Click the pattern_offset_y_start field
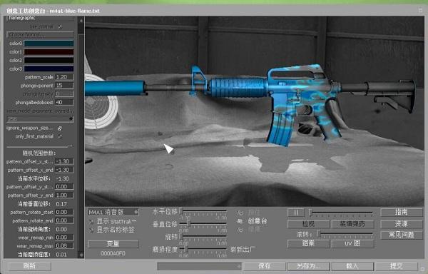Screen dimensions: 428x274 point(64,187)
